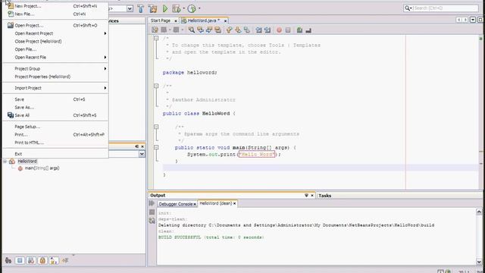Jump to Previous Bookmark up-arrow icon
Screen dimensions: 485x273
(229, 30)
